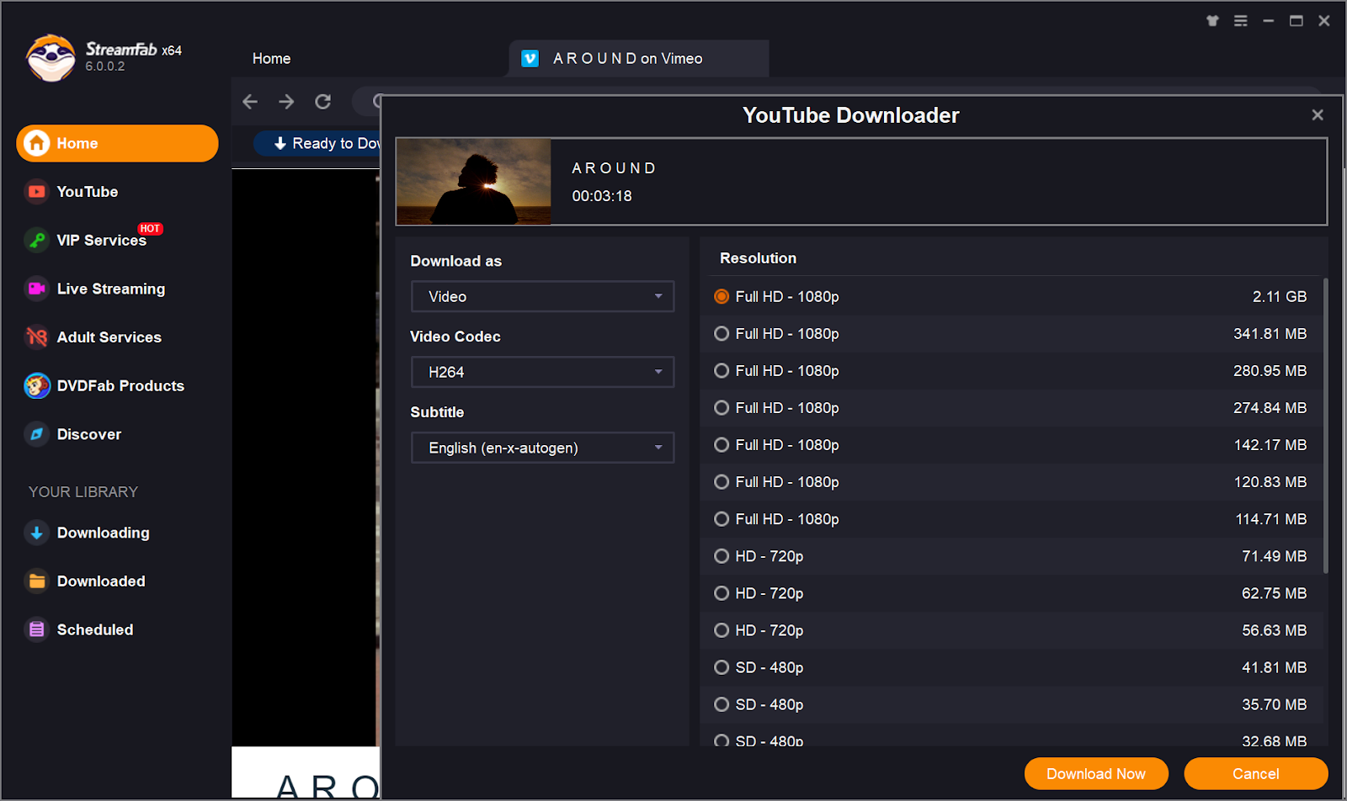Open the skin (shirt) theme icon

(x=1212, y=21)
